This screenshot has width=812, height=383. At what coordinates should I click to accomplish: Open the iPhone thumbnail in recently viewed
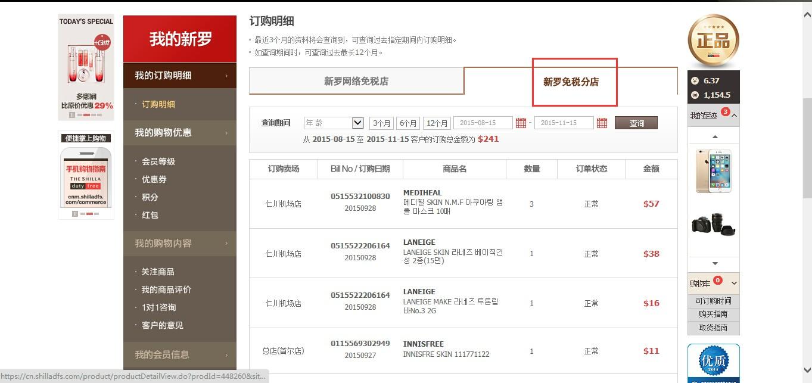coord(713,171)
